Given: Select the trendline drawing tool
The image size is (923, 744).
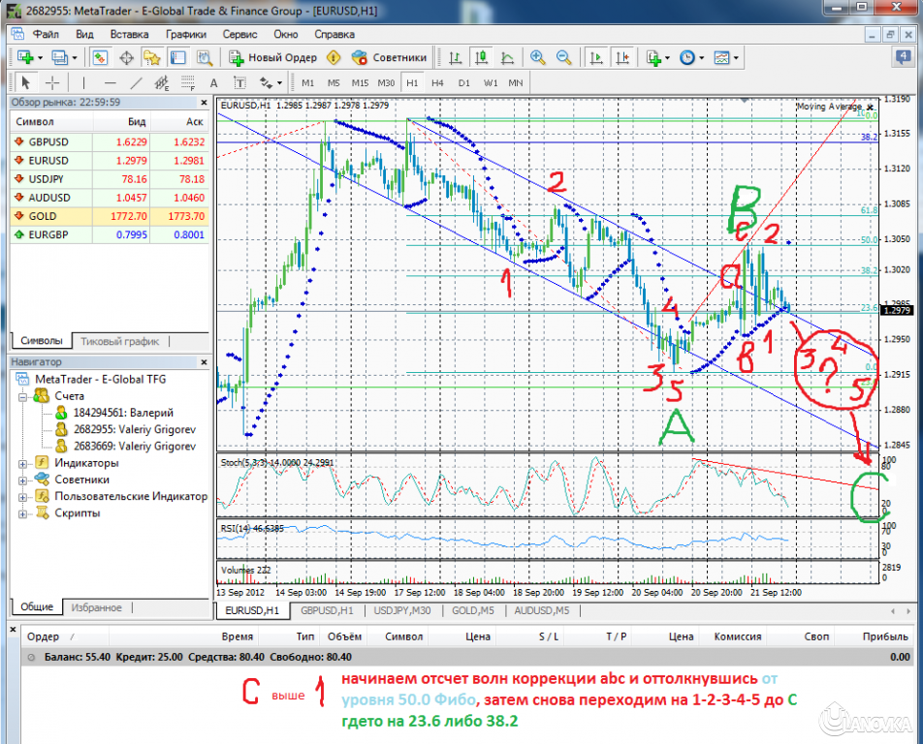Looking at the screenshot, I should pos(136,82).
